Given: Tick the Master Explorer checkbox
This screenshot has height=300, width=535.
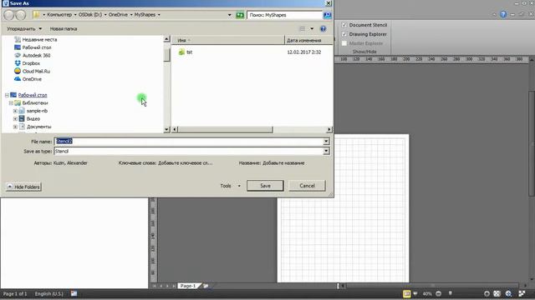Looking at the screenshot, I should (x=344, y=43).
